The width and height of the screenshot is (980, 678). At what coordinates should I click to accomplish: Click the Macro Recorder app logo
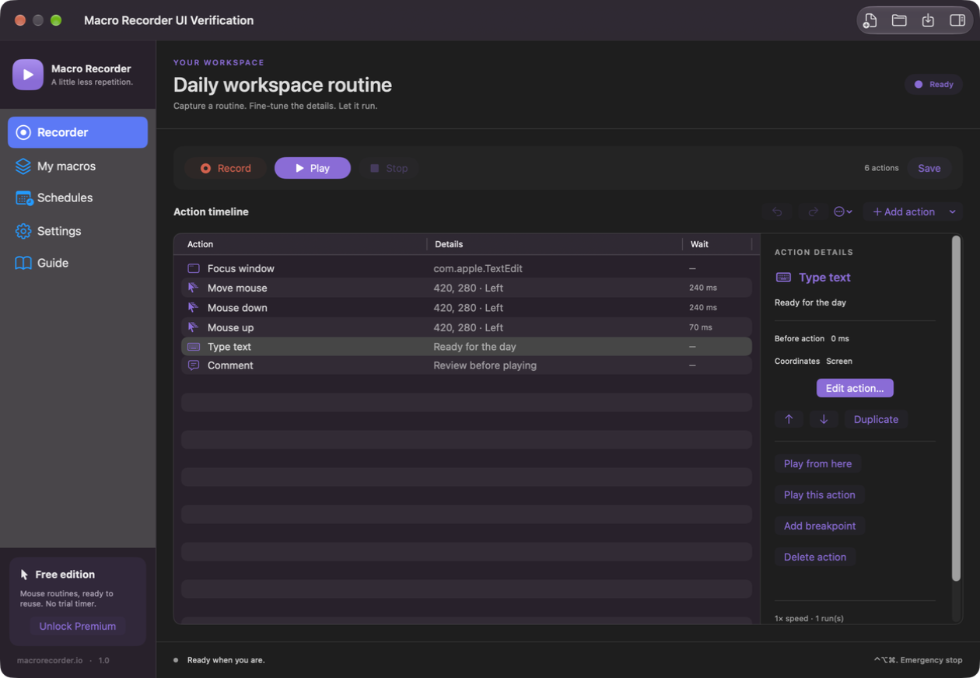(x=28, y=75)
